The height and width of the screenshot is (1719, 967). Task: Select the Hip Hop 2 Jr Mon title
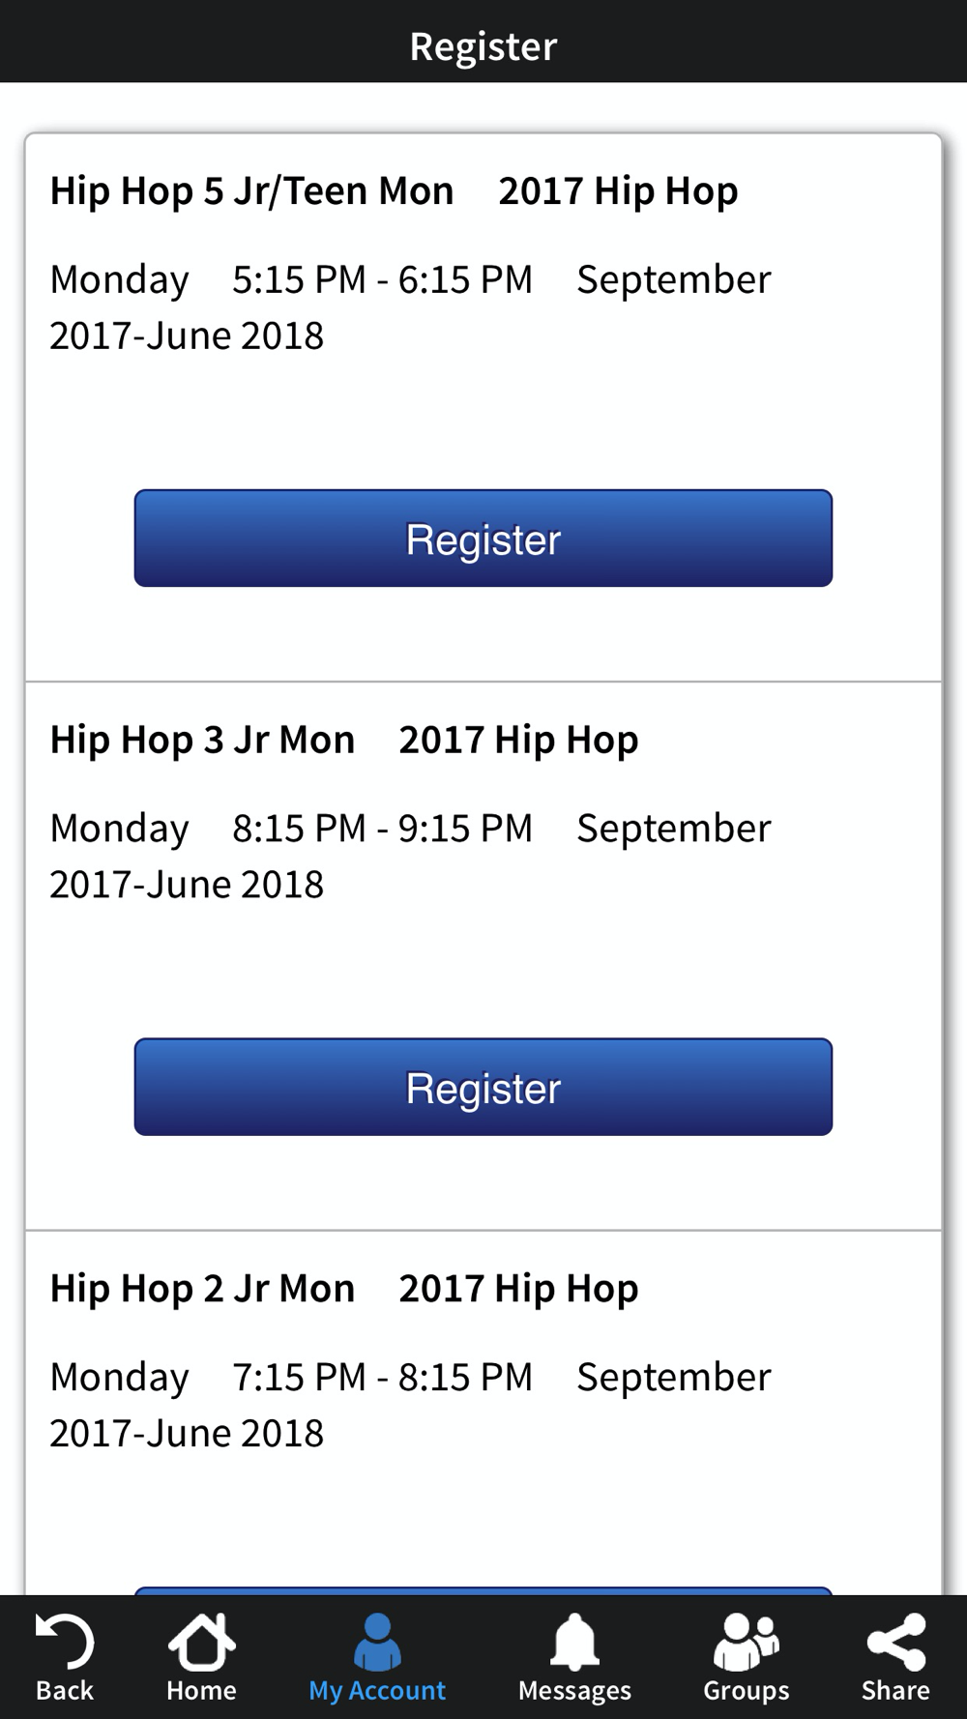[202, 1288]
